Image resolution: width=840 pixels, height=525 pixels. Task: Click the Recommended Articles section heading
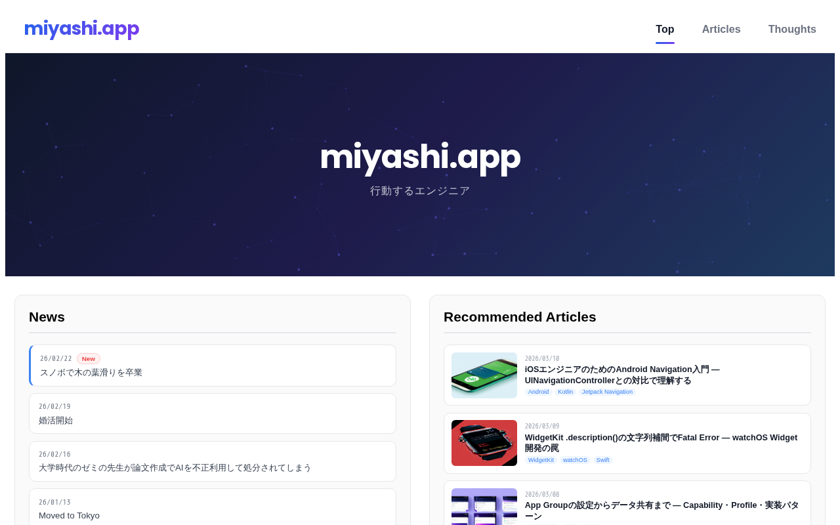coord(520,317)
